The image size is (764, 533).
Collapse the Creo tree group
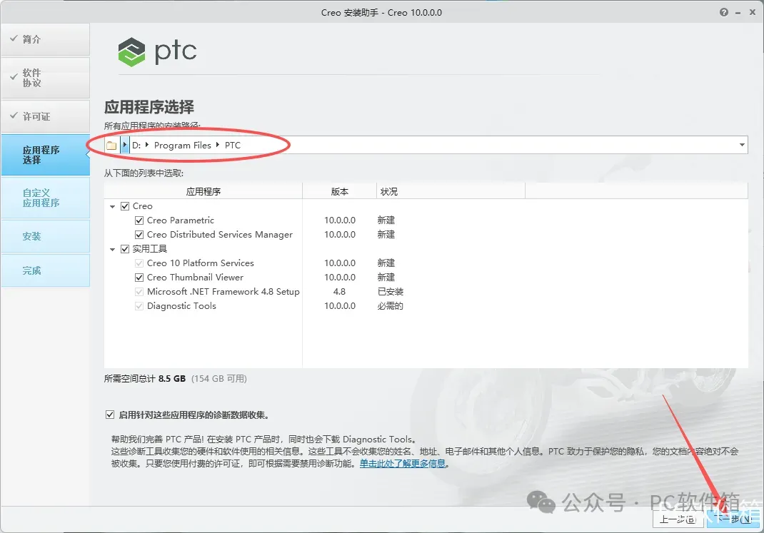click(113, 206)
